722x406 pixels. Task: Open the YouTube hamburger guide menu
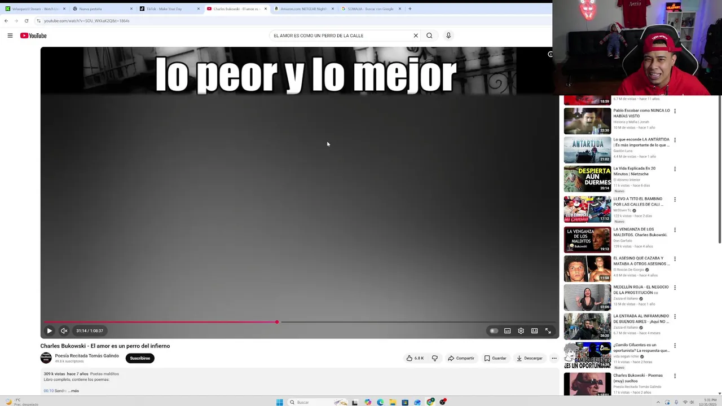[x=10, y=36]
